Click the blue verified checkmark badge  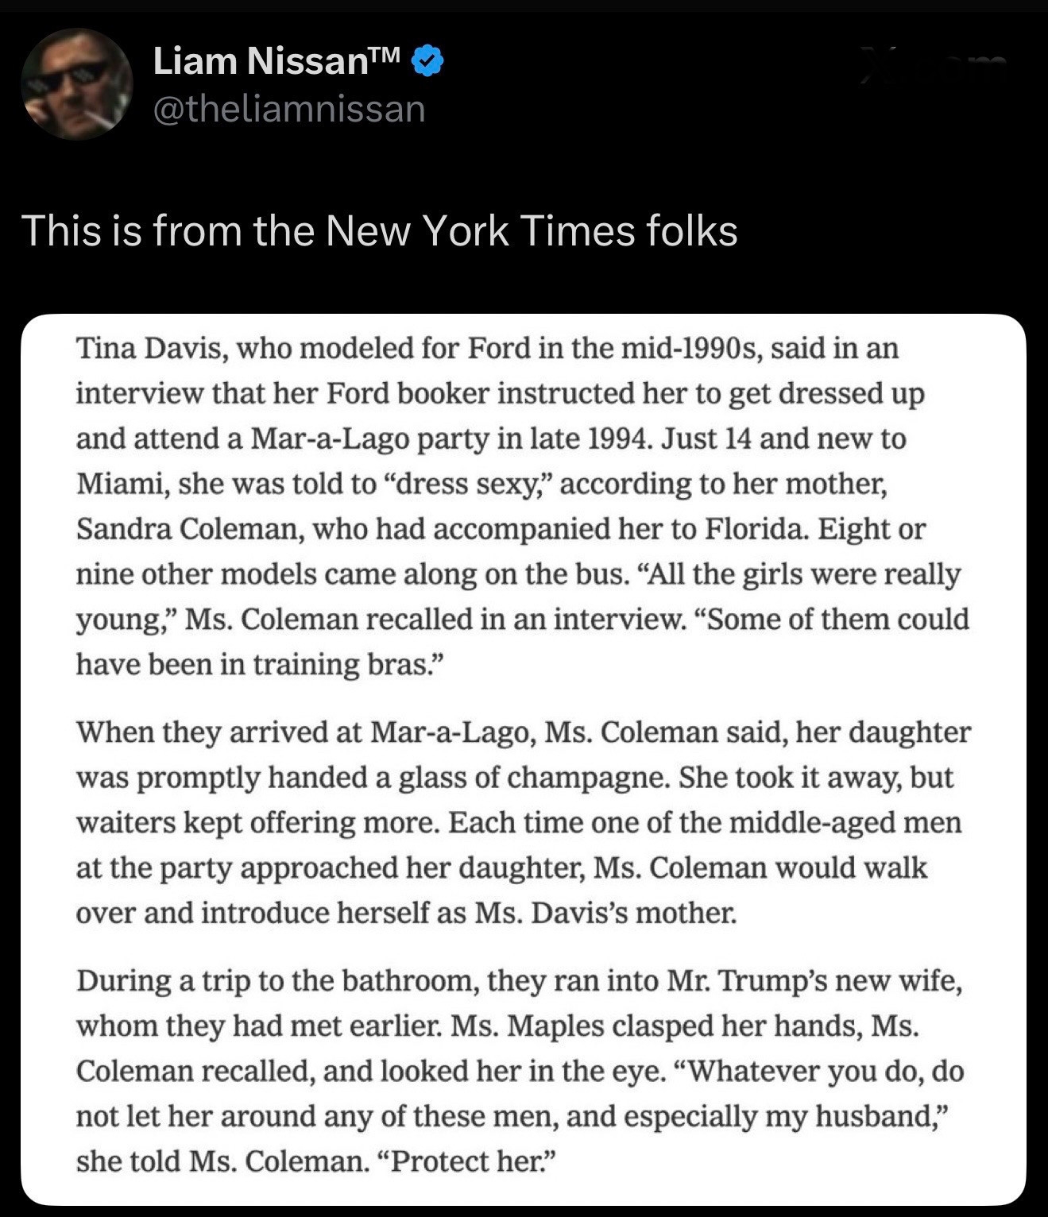428,61
